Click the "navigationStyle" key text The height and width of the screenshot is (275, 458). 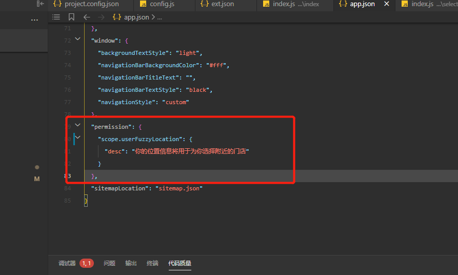click(x=127, y=102)
